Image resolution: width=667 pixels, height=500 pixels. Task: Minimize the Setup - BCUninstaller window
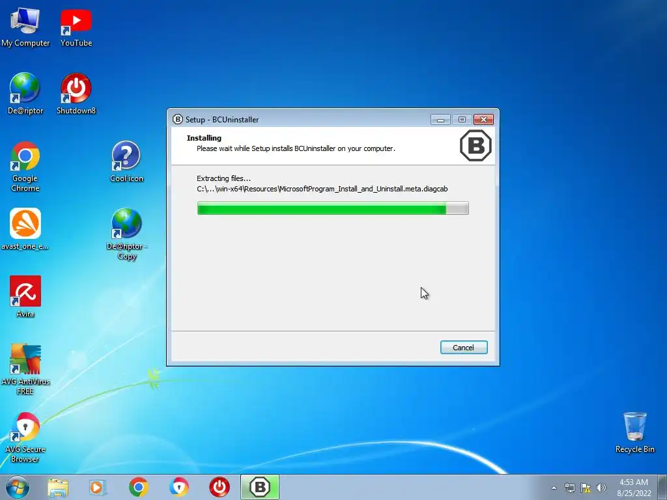(x=440, y=120)
